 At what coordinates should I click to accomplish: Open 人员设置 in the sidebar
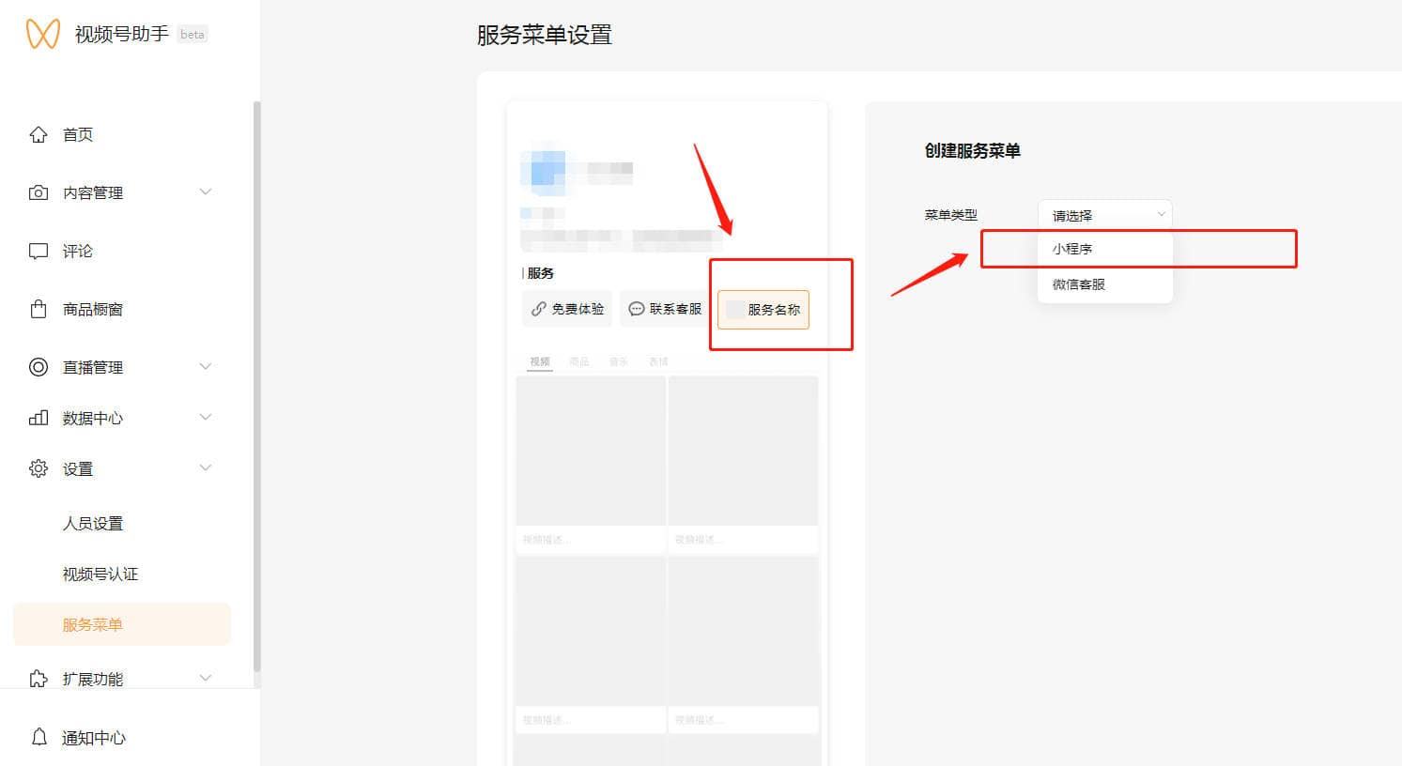(93, 523)
